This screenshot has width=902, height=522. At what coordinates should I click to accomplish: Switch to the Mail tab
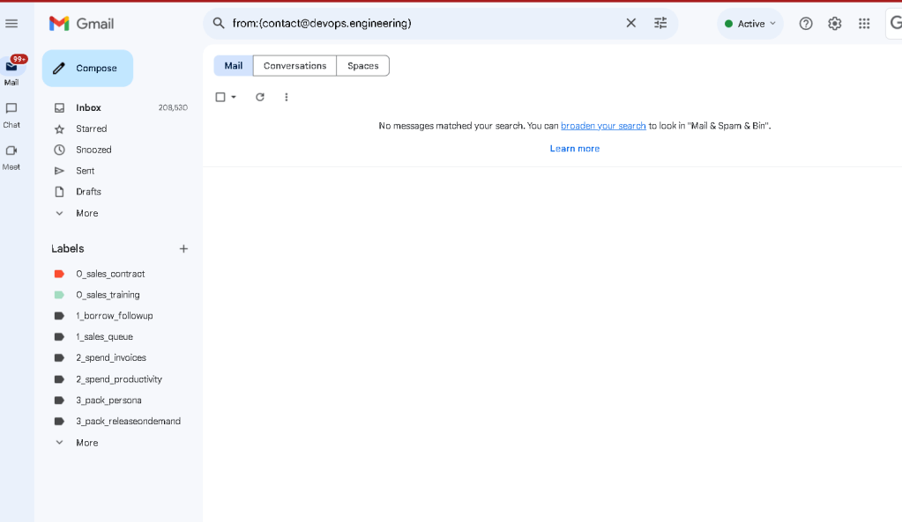click(x=233, y=65)
